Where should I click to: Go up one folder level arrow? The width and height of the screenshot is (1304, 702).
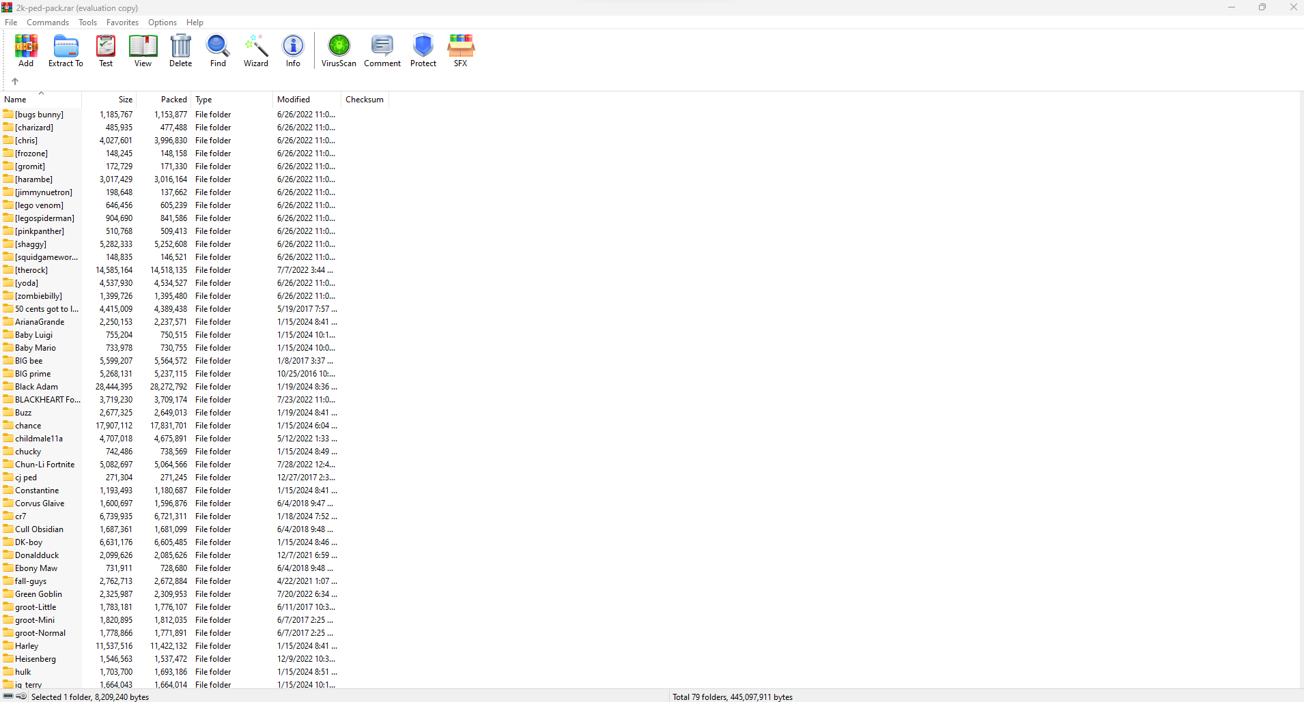15,81
